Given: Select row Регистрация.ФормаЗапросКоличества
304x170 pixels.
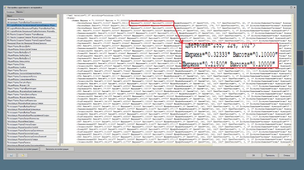Looking at the screenshot, I should coord(32,118).
